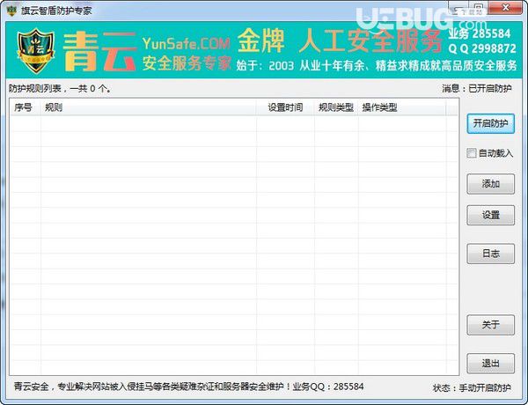Viewport: 528px width, 405px height.
Task: Click the 添加 button
Action: [x=491, y=184]
